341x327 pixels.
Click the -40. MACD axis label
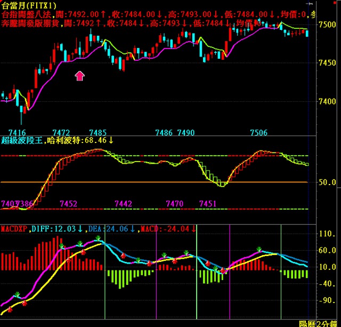tap(327, 284)
